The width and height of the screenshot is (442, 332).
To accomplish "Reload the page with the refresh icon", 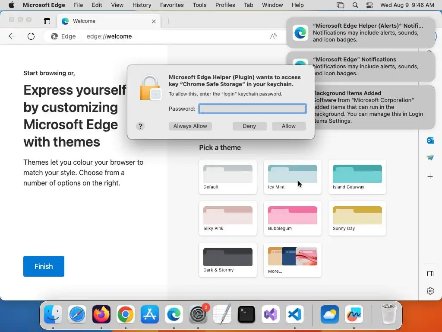I will 31,36.
